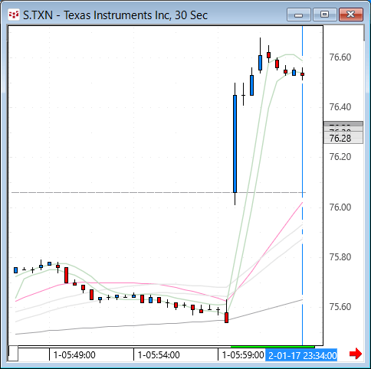Maximize the S.TXN chart window
This screenshot has height=369, width=371.
[324, 15]
